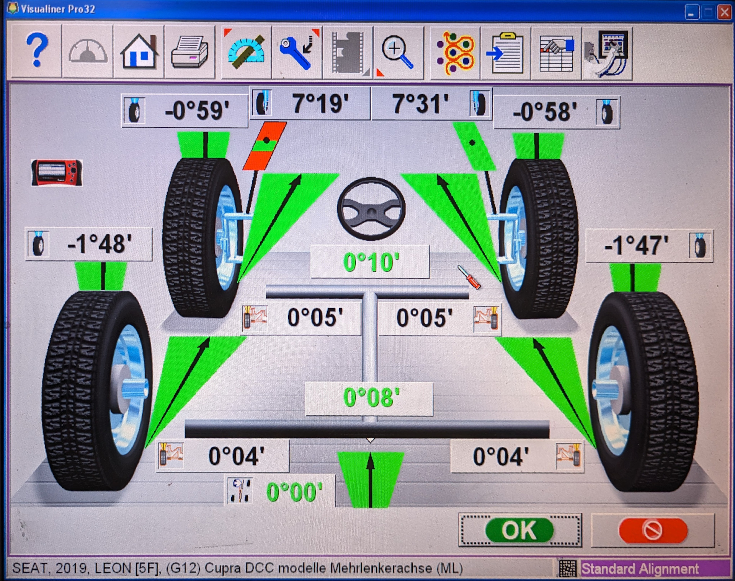Click the printer icon to print results
Viewport: 735px width, 581px height.
[189, 52]
